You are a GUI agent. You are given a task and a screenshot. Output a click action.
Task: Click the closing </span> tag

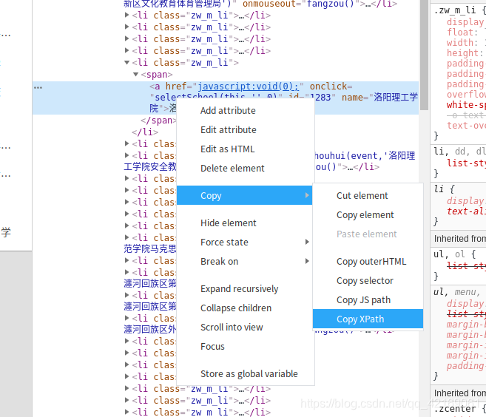pyautogui.click(x=158, y=121)
